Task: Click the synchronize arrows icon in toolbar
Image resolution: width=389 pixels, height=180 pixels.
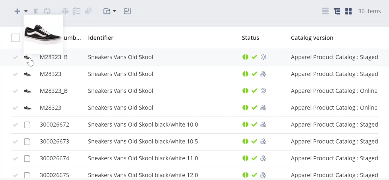Action: 47,11
